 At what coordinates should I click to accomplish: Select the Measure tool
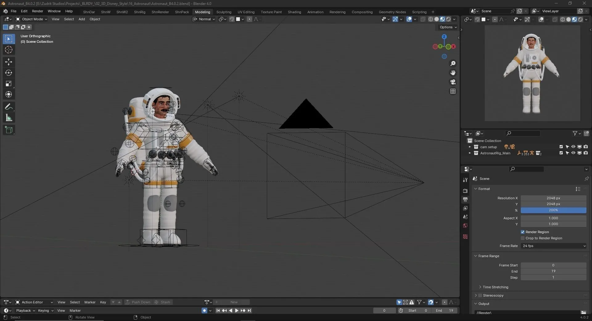point(9,117)
